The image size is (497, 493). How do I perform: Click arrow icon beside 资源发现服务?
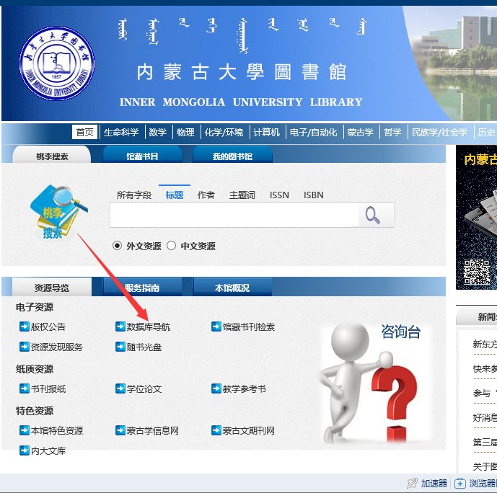click(x=25, y=347)
